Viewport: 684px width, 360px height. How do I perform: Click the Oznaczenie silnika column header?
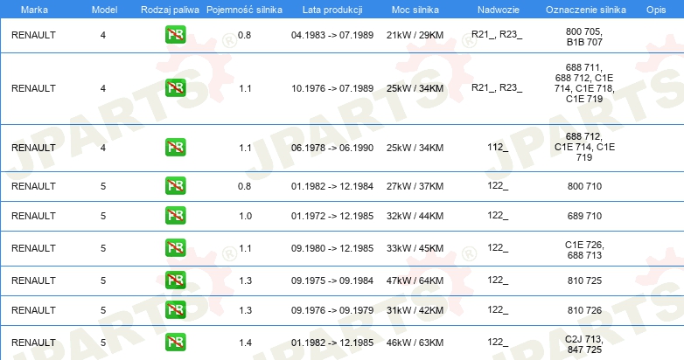coord(586,10)
